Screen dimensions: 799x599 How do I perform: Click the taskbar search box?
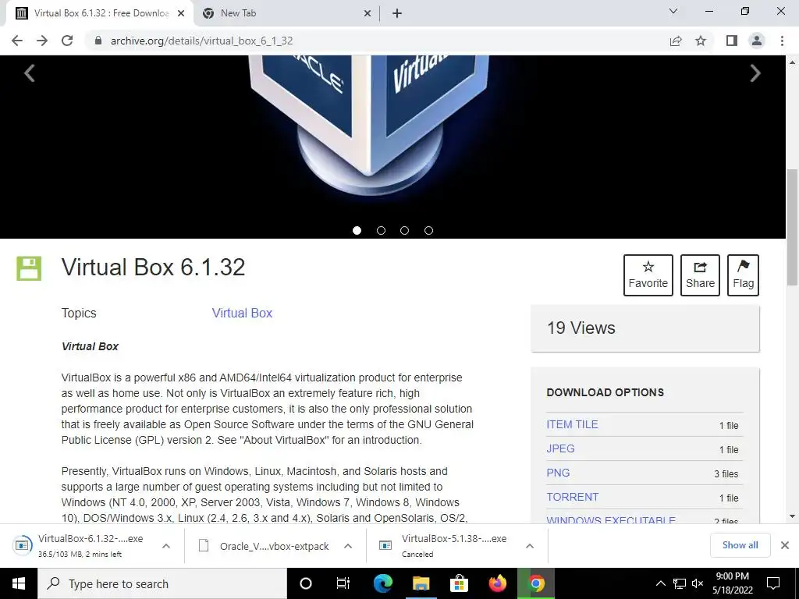(x=162, y=583)
